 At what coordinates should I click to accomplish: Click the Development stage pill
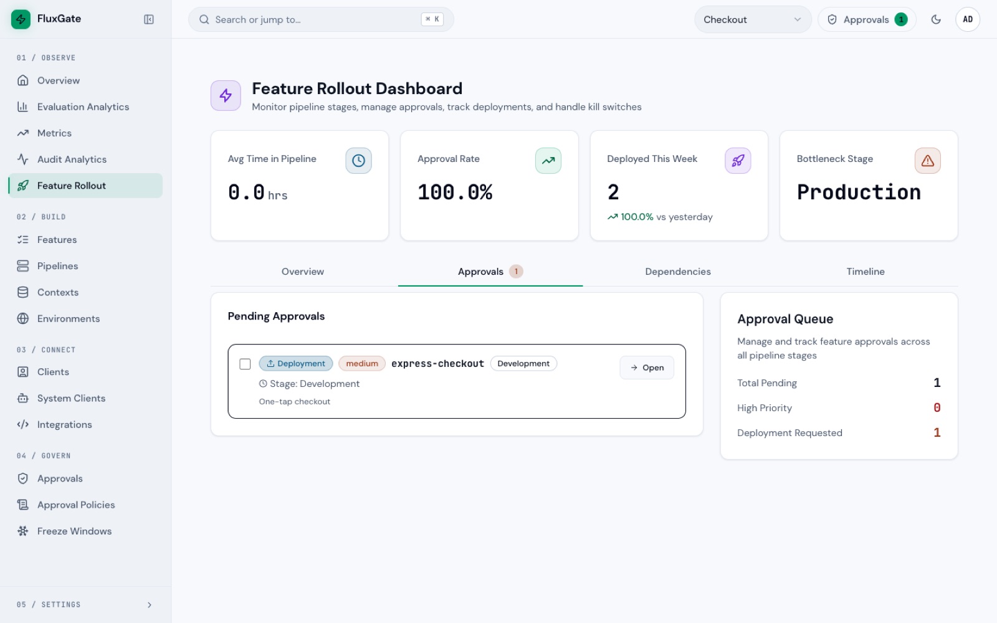click(523, 363)
